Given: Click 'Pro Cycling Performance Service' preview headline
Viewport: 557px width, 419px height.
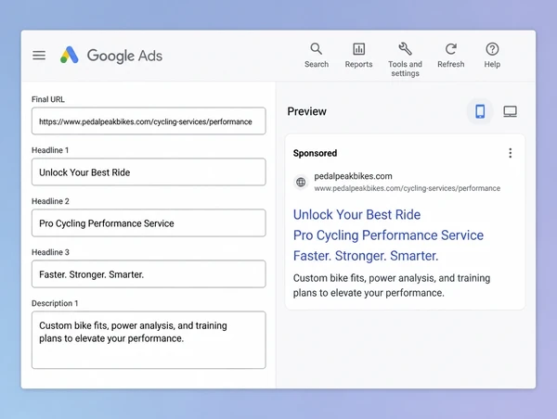Looking at the screenshot, I should pyautogui.click(x=388, y=235).
